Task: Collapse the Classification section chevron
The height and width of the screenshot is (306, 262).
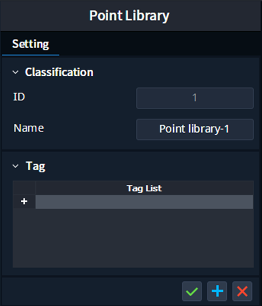Action: [15, 72]
